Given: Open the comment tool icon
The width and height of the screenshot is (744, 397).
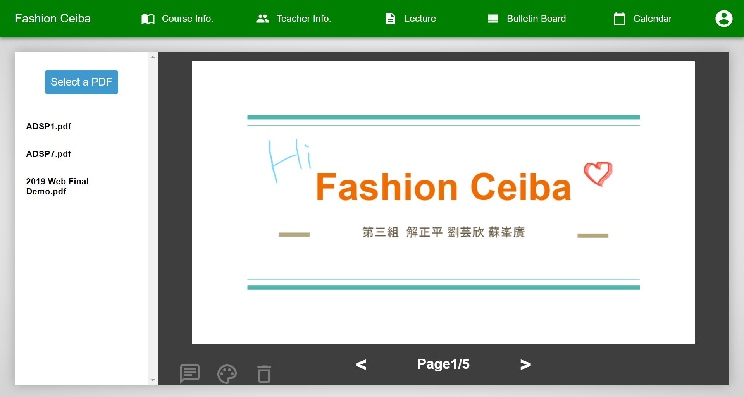Looking at the screenshot, I should (189, 374).
